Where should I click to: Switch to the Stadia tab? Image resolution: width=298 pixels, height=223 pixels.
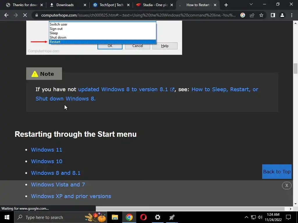(155, 5)
